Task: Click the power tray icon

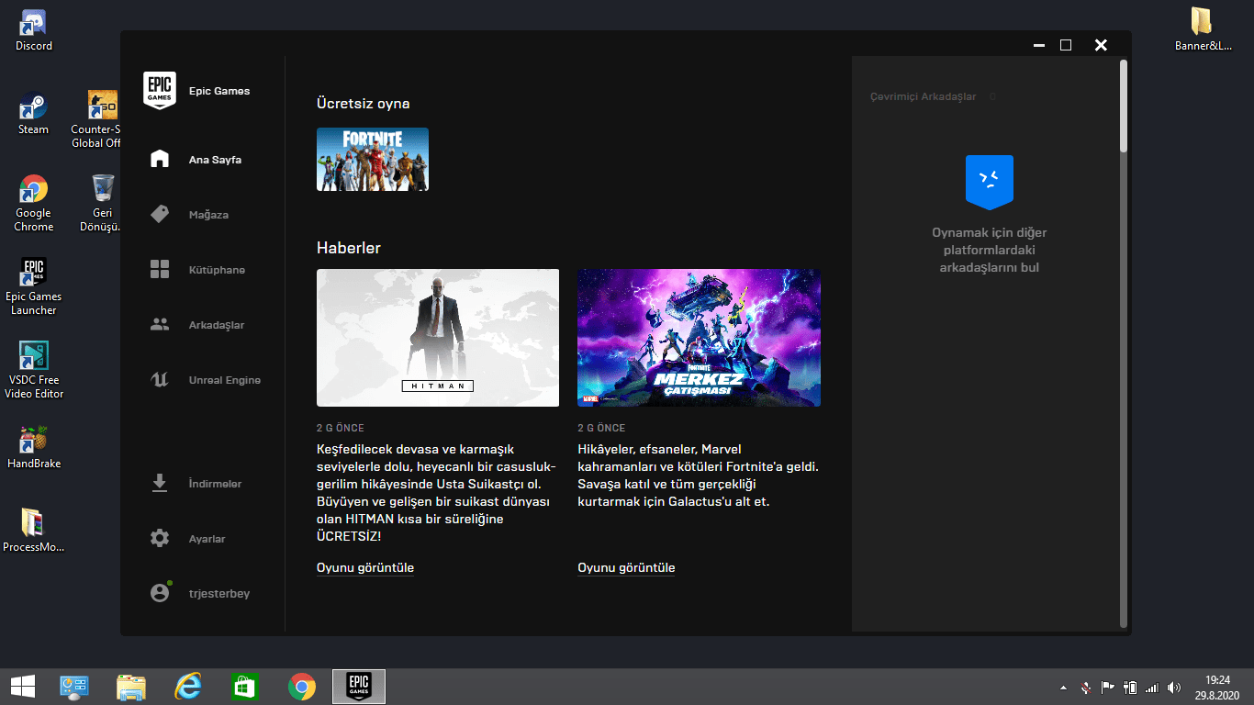Action: coord(1130,688)
